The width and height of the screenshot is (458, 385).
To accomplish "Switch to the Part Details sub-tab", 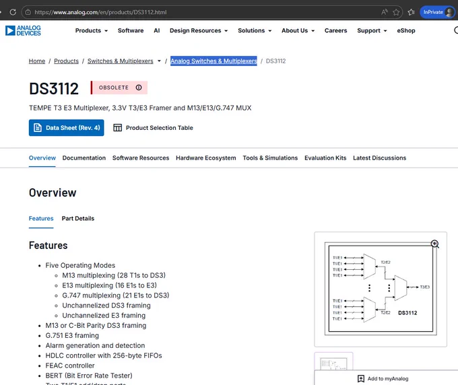I will (78, 219).
